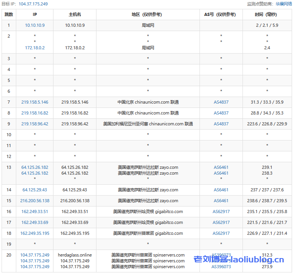Select the 219.158.96.42 IP link

pyautogui.click(x=35, y=124)
